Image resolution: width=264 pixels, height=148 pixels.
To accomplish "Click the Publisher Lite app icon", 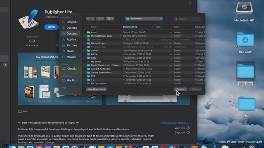I will (x=28, y=19).
